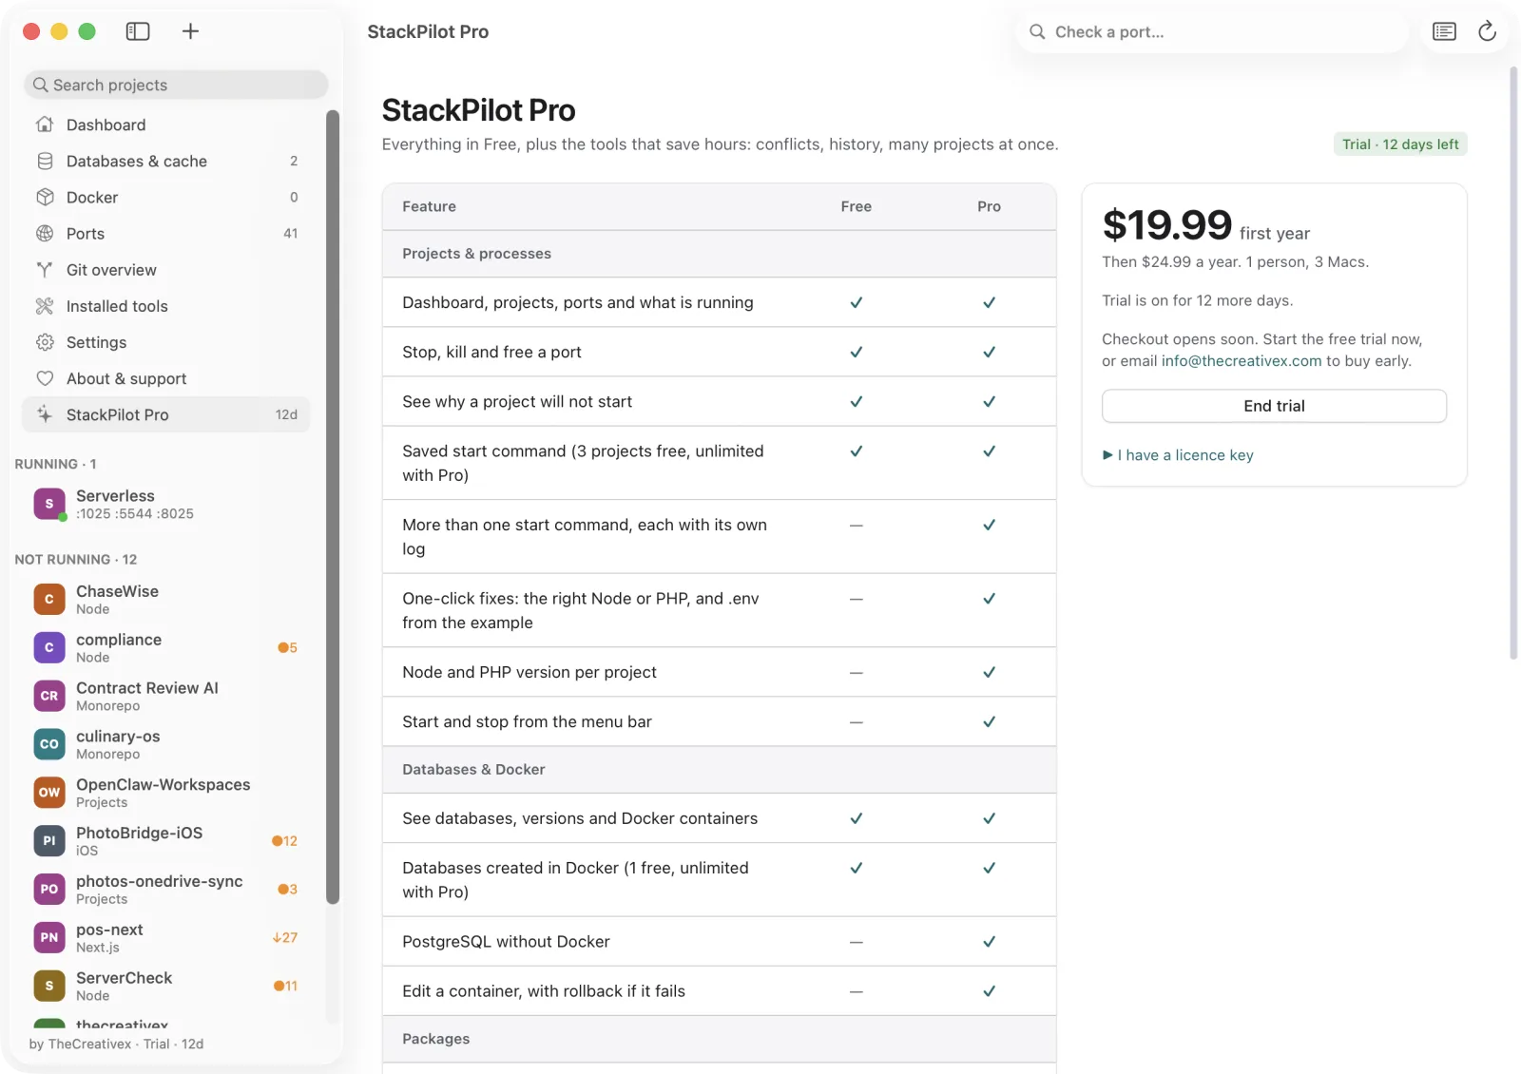1521x1074 pixels.
Task: Open Dashboard from the sidebar
Action: 165,125
